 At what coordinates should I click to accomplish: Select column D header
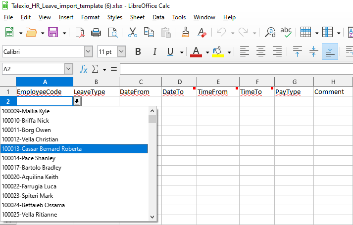pyautogui.click(x=179, y=82)
